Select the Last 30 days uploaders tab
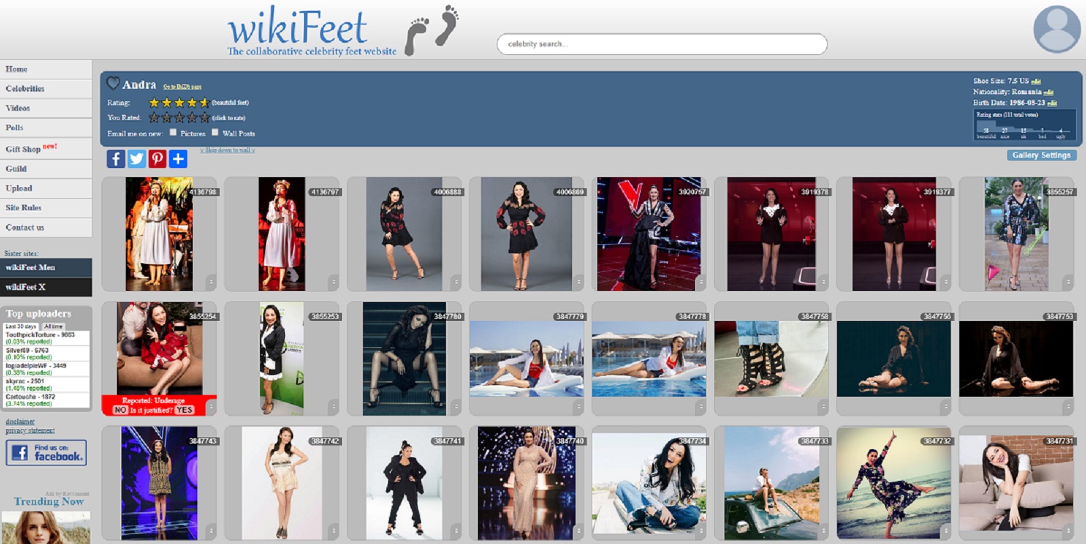Image resolution: width=1086 pixels, height=544 pixels. tap(21, 326)
